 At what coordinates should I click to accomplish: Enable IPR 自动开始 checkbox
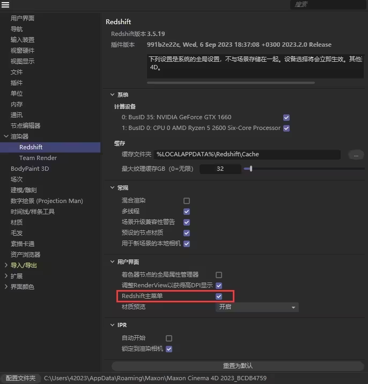pos(169,339)
